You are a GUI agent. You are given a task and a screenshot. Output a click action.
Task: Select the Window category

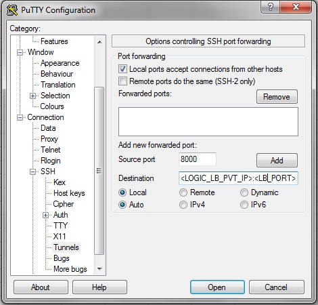click(x=41, y=52)
